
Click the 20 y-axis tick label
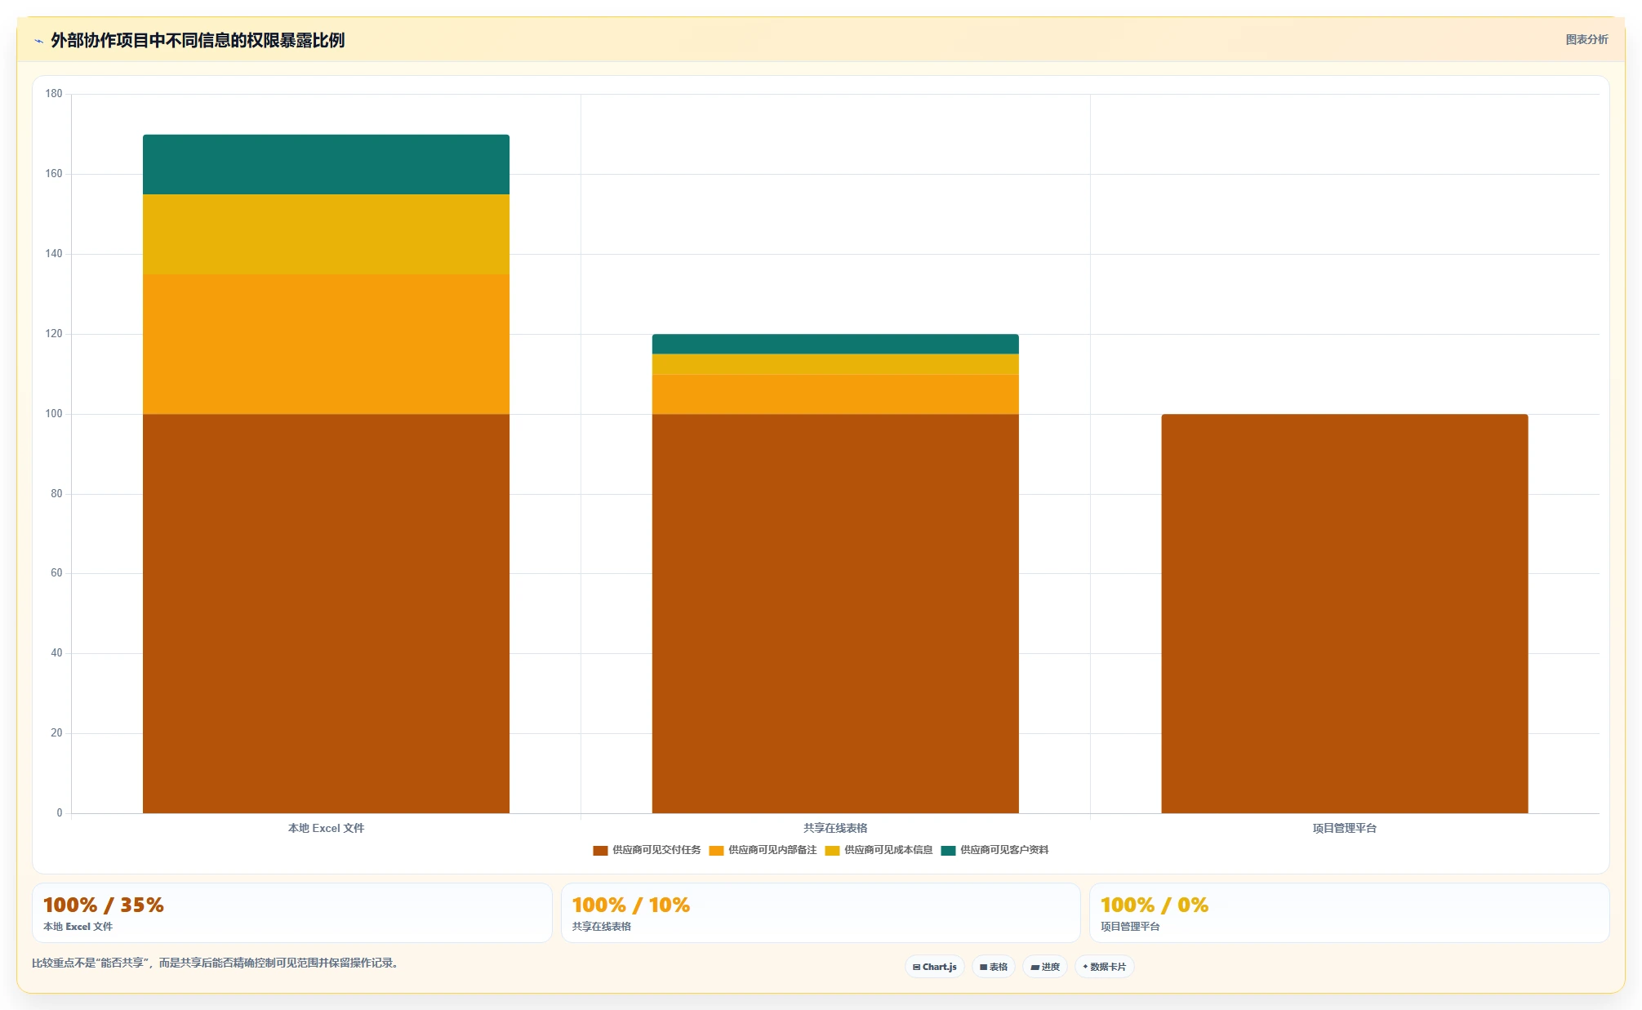point(56,733)
